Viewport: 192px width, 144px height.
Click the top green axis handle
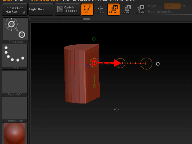[94, 39]
